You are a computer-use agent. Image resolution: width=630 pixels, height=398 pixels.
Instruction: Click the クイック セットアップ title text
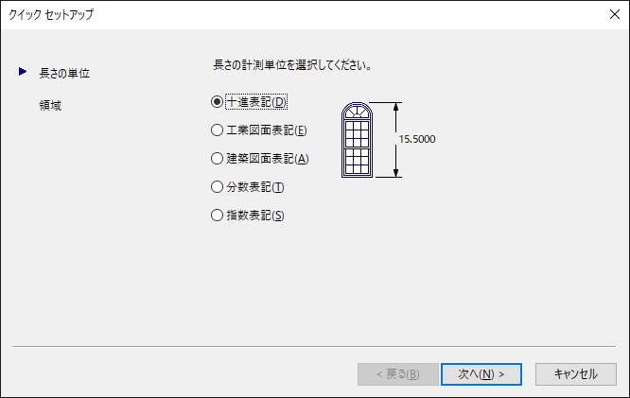(51, 14)
